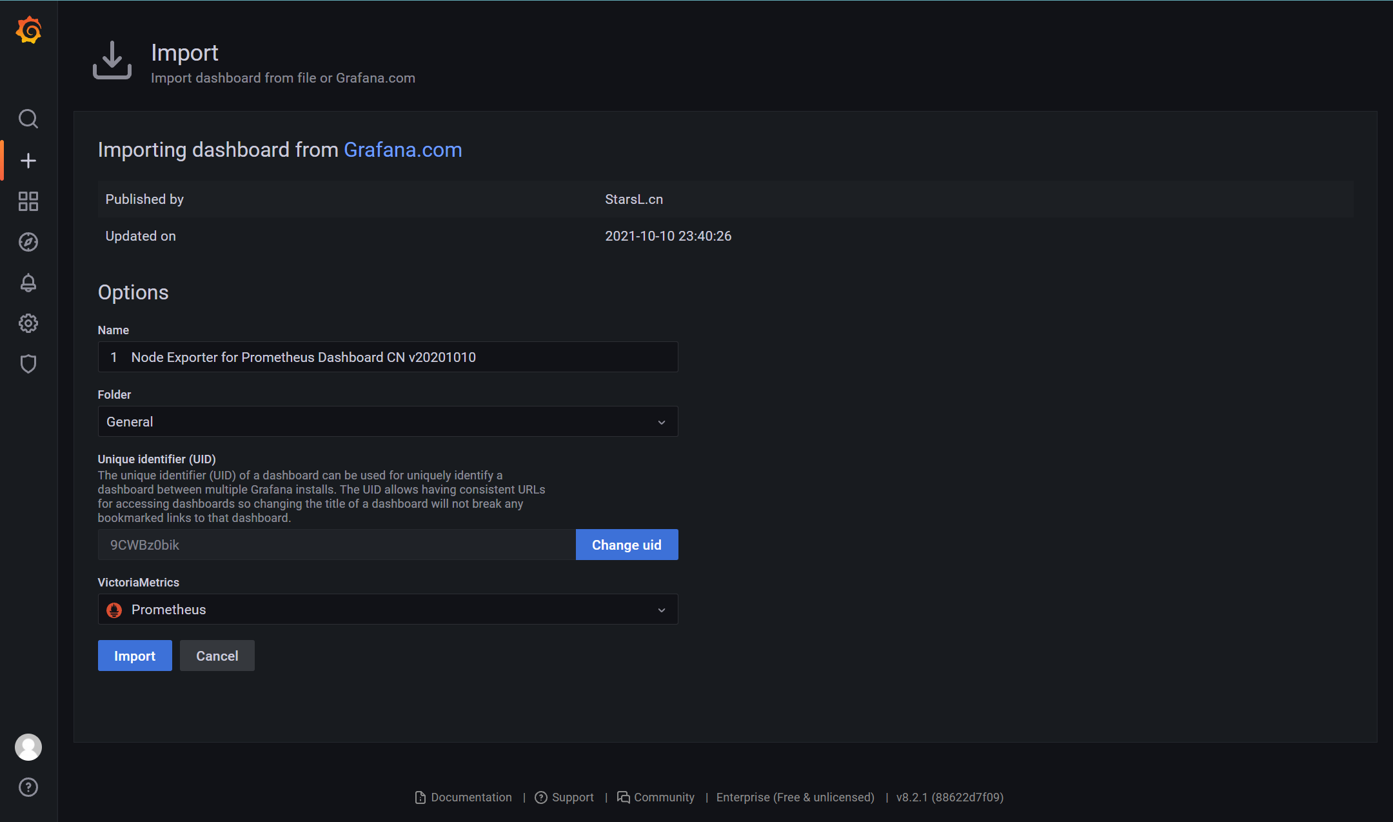Open the Documentation footer link
The image size is (1393, 822).
pos(470,797)
